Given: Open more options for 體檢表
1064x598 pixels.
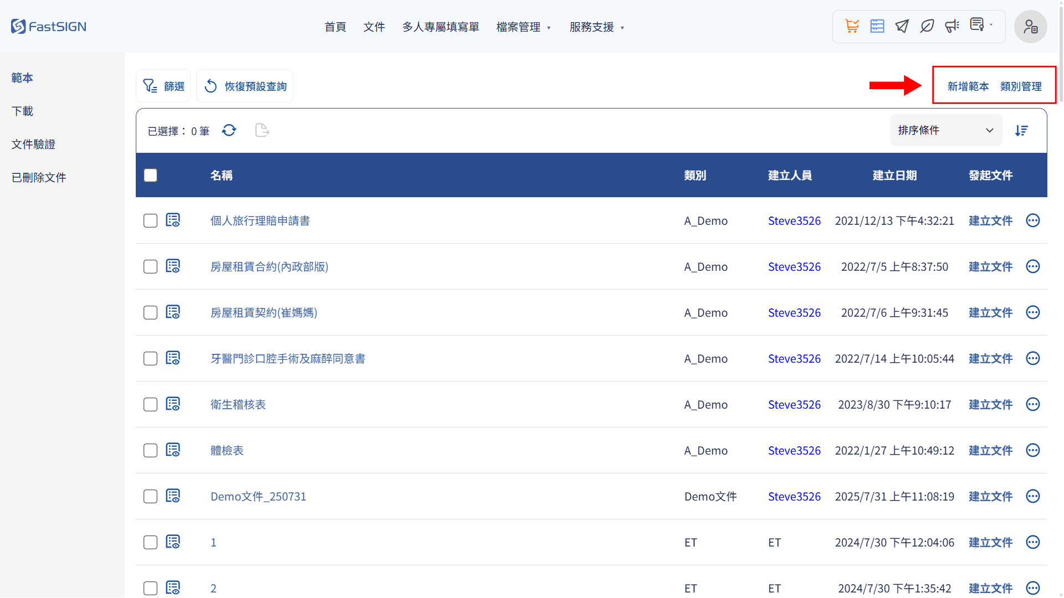Looking at the screenshot, I should 1032,450.
